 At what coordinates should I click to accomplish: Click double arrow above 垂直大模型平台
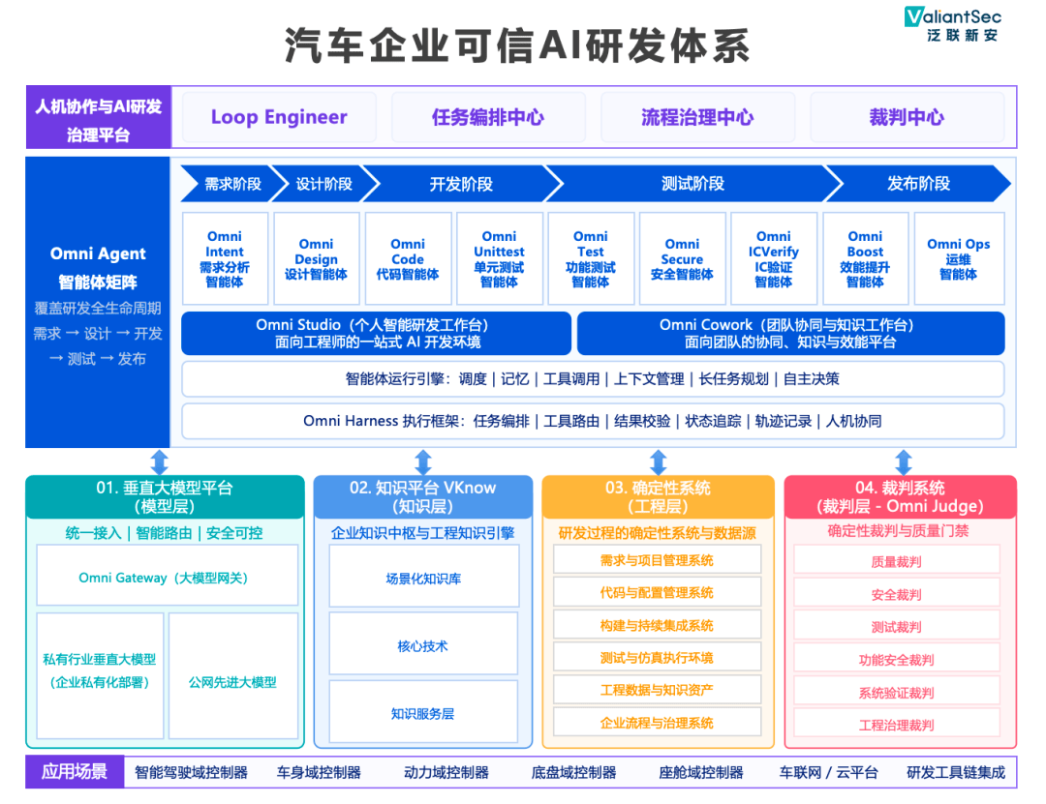160,462
